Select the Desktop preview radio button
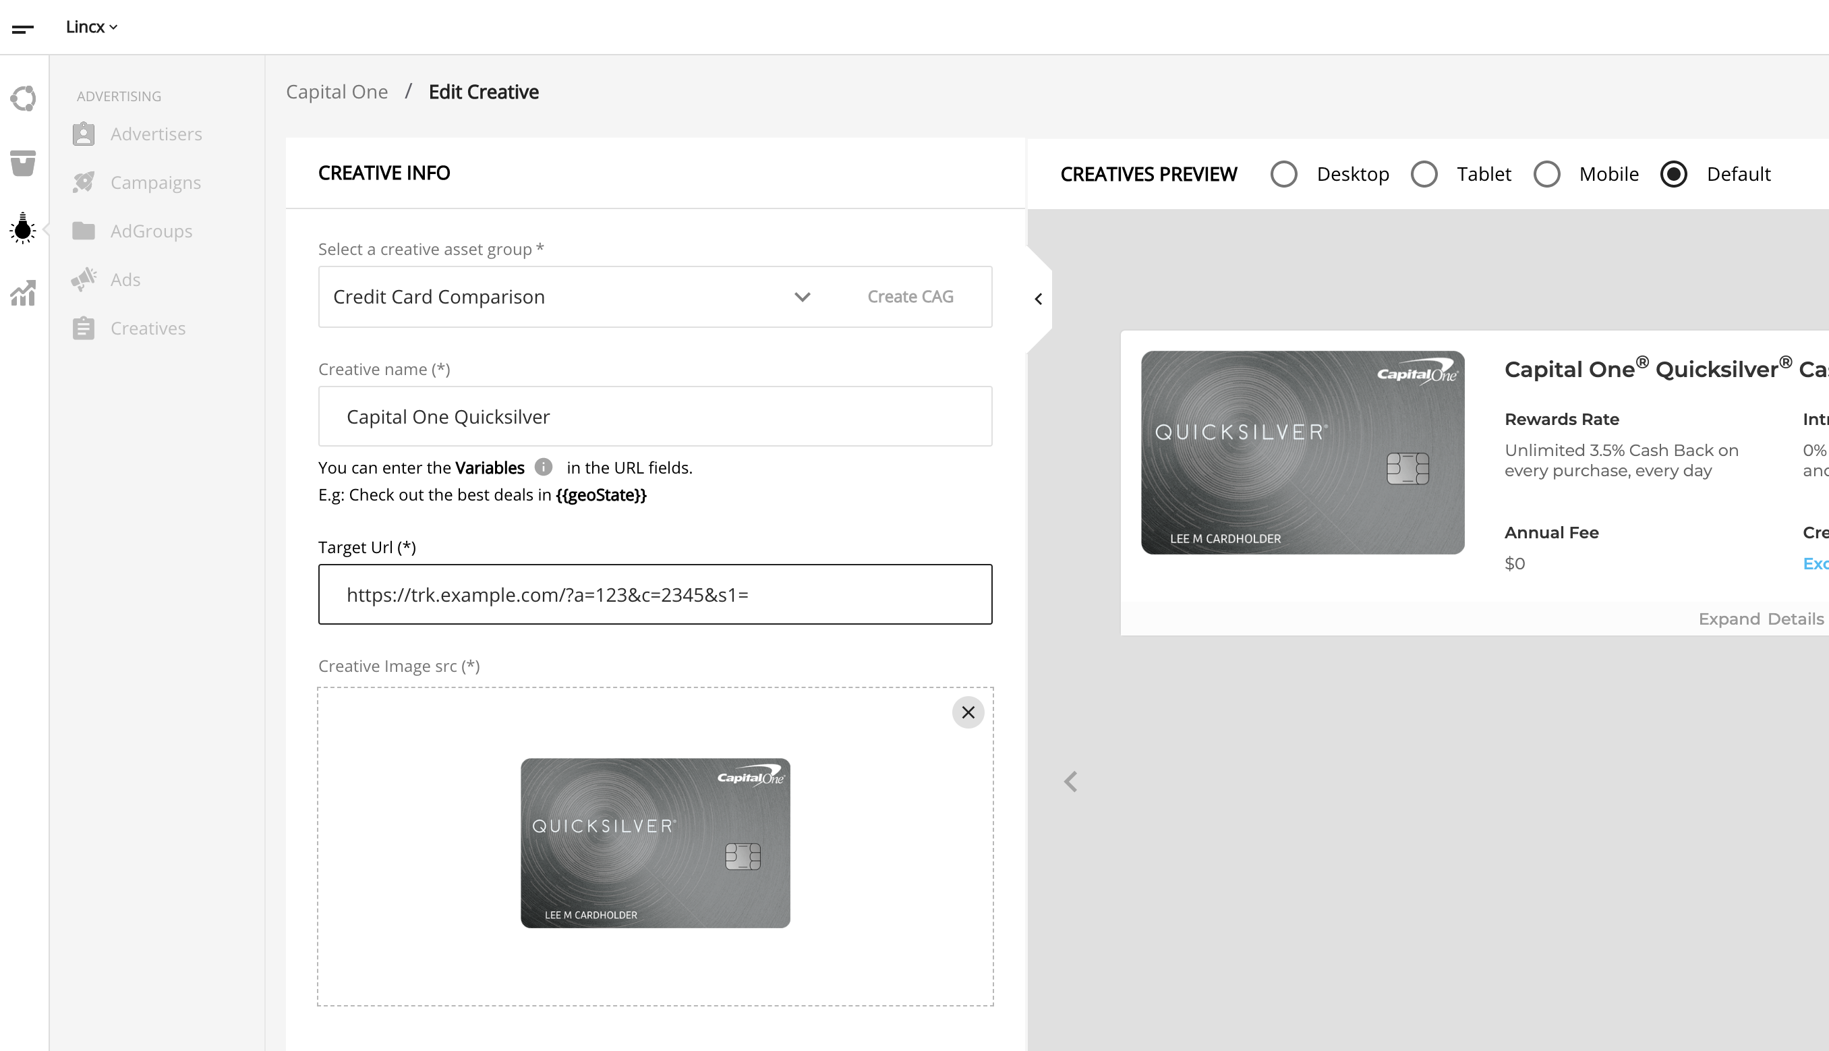 click(x=1283, y=174)
